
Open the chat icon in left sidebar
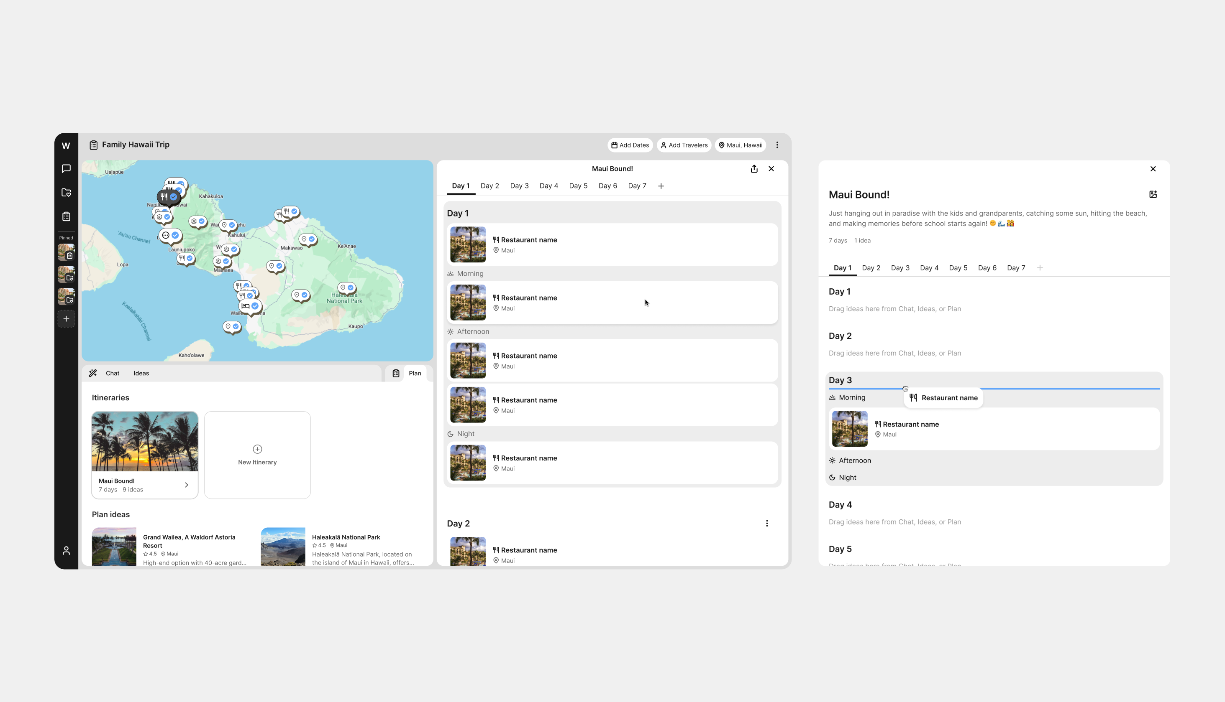[x=66, y=169]
